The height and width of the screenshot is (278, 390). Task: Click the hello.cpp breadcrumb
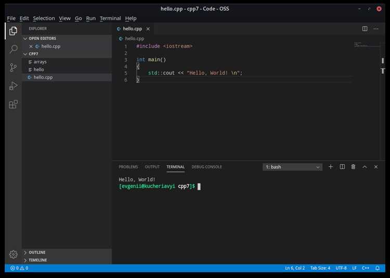click(132, 39)
